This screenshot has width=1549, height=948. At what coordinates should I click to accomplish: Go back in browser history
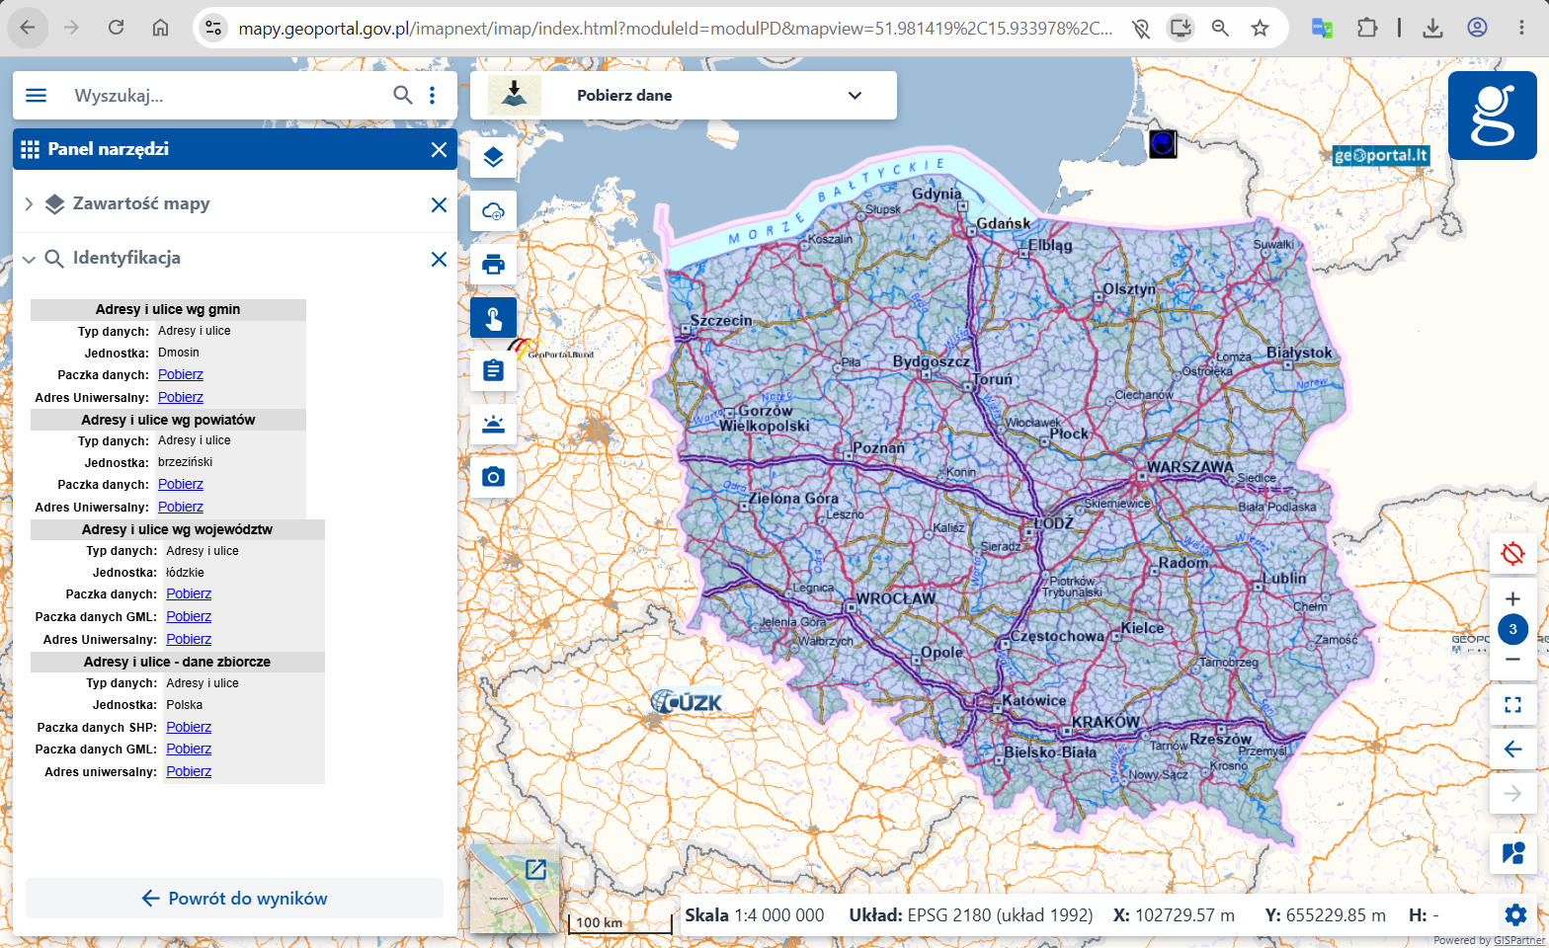tap(28, 28)
